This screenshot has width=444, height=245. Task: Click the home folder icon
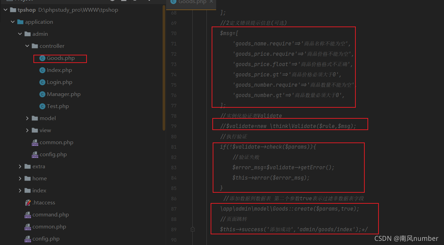point(28,179)
